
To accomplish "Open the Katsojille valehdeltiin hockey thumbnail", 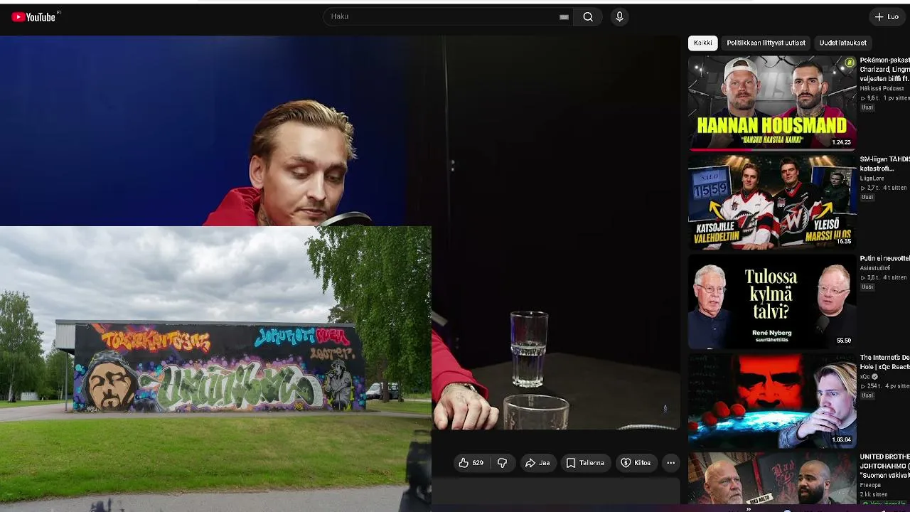I will pos(772,202).
